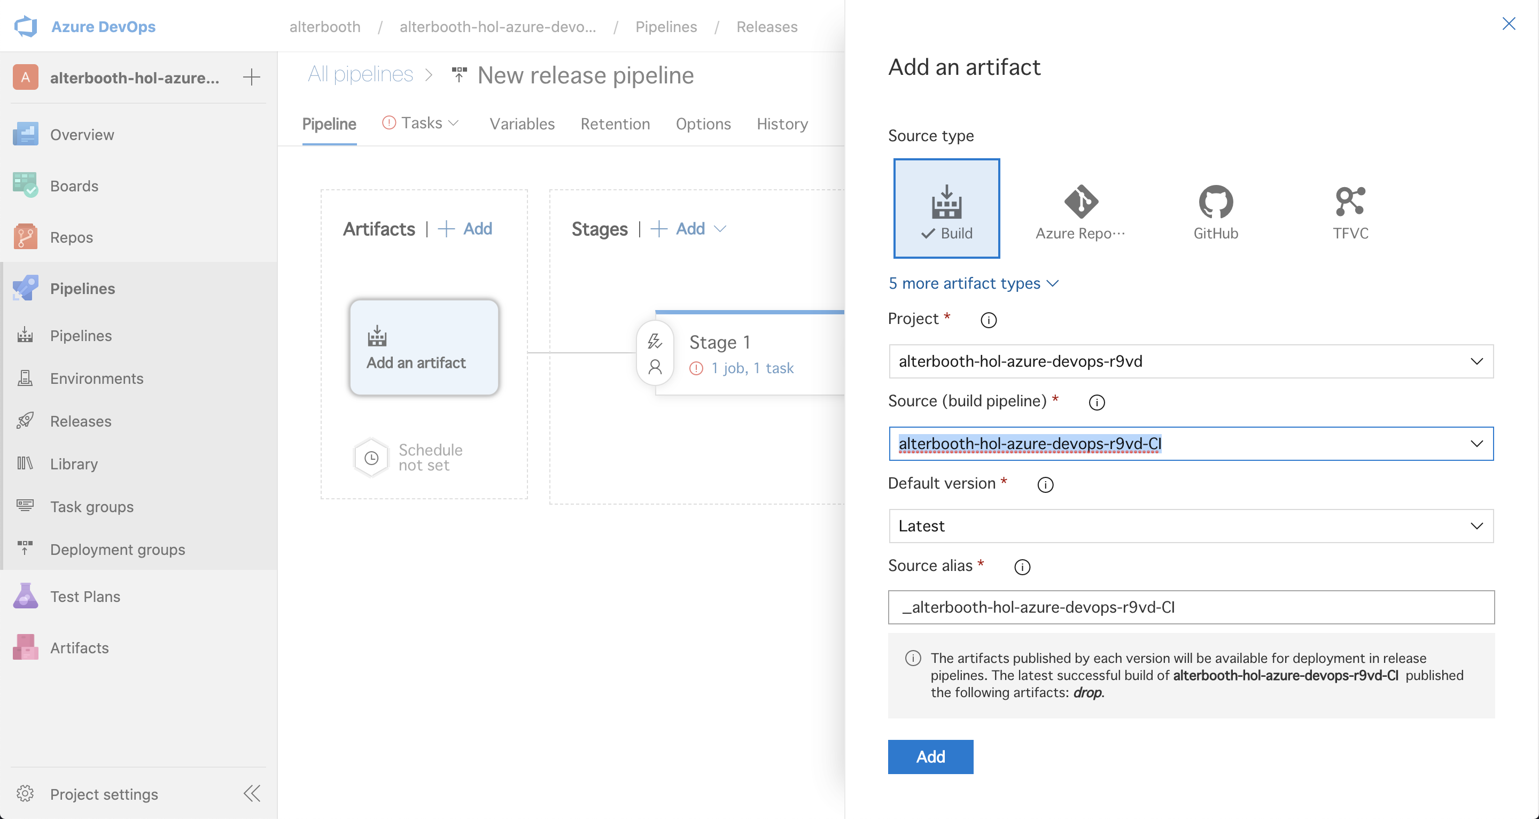
Task: Switch to the Variables tab
Action: (522, 123)
